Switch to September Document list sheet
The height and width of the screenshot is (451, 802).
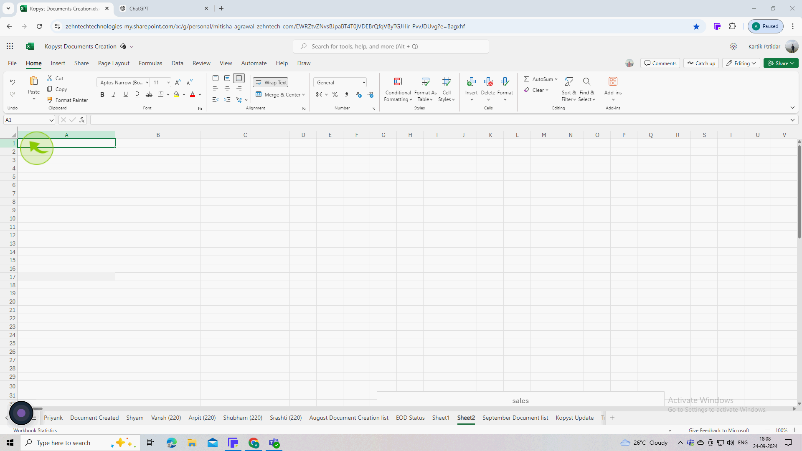[x=515, y=418]
